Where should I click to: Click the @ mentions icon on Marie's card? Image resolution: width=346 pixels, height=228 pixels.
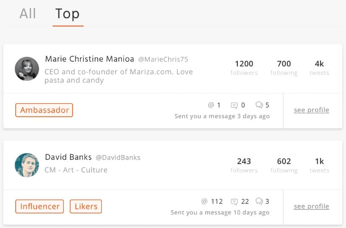211,105
